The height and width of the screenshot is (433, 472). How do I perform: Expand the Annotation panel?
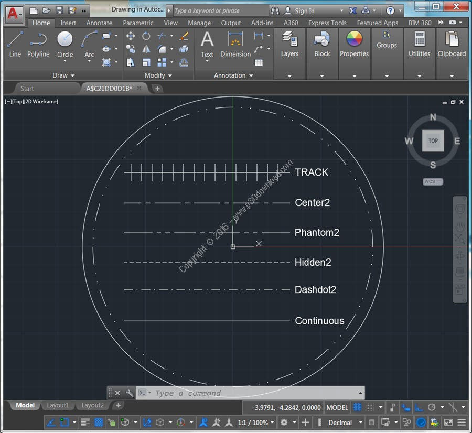pos(233,75)
